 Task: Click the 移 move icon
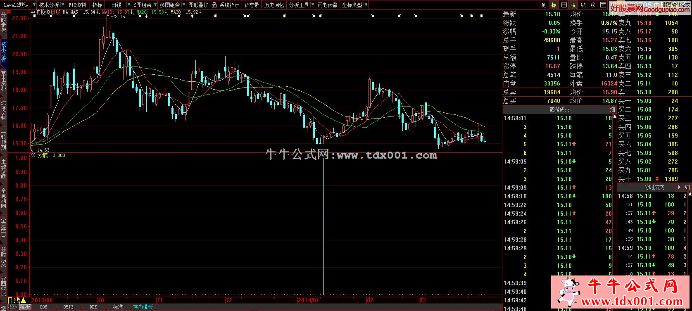click(x=593, y=5)
